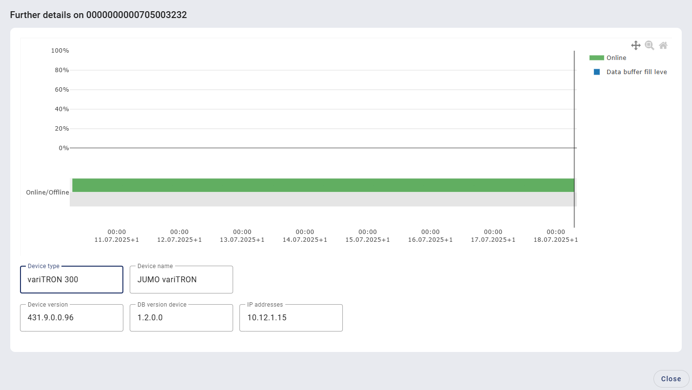Select the pan tool in chart toolbar
The height and width of the screenshot is (390, 692).
[635, 45]
